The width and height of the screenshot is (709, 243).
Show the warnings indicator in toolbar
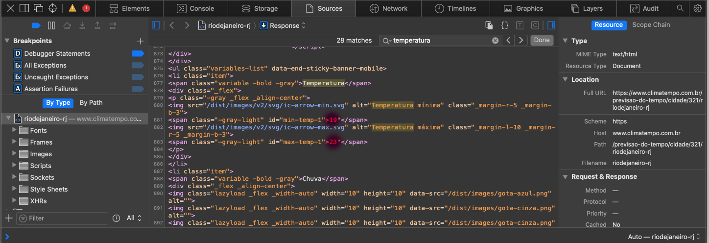pyautogui.click(x=72, y=8)
